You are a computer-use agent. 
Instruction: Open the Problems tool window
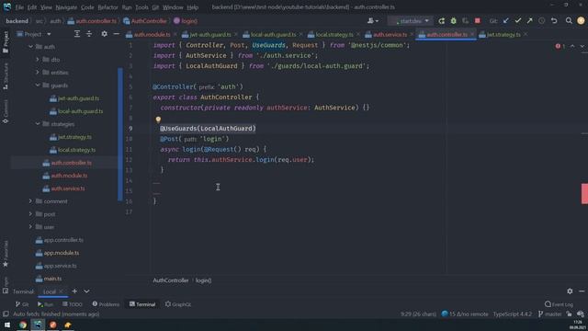click(x=106, y=304)
